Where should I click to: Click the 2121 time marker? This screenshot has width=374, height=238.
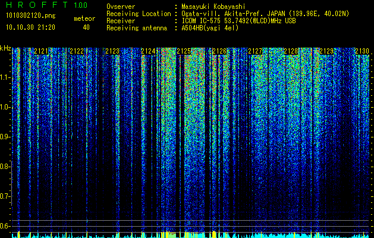click(x=41, y=51)
